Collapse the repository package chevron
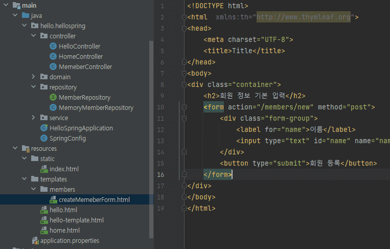The image size is (390, 249). 34,87
